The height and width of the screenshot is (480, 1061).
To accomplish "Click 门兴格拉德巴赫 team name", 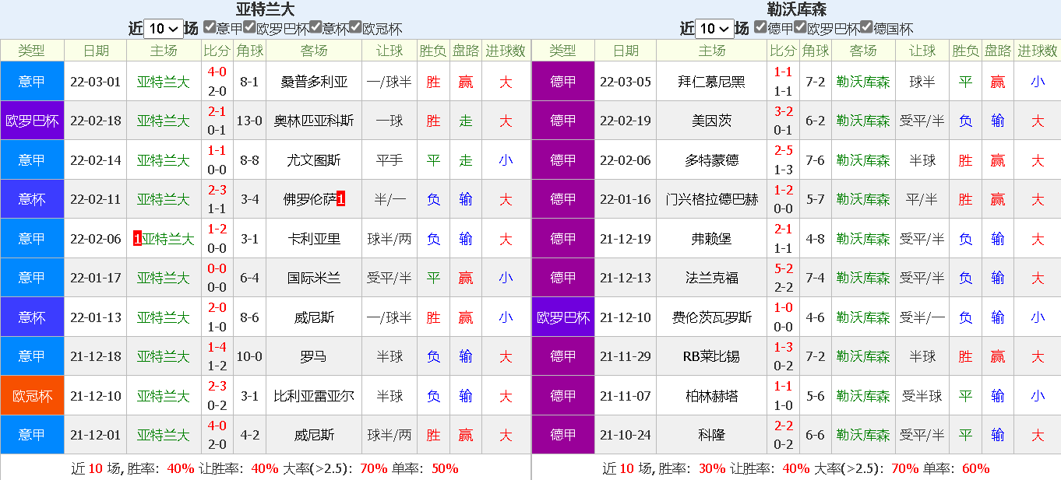I will click(712, 199).
